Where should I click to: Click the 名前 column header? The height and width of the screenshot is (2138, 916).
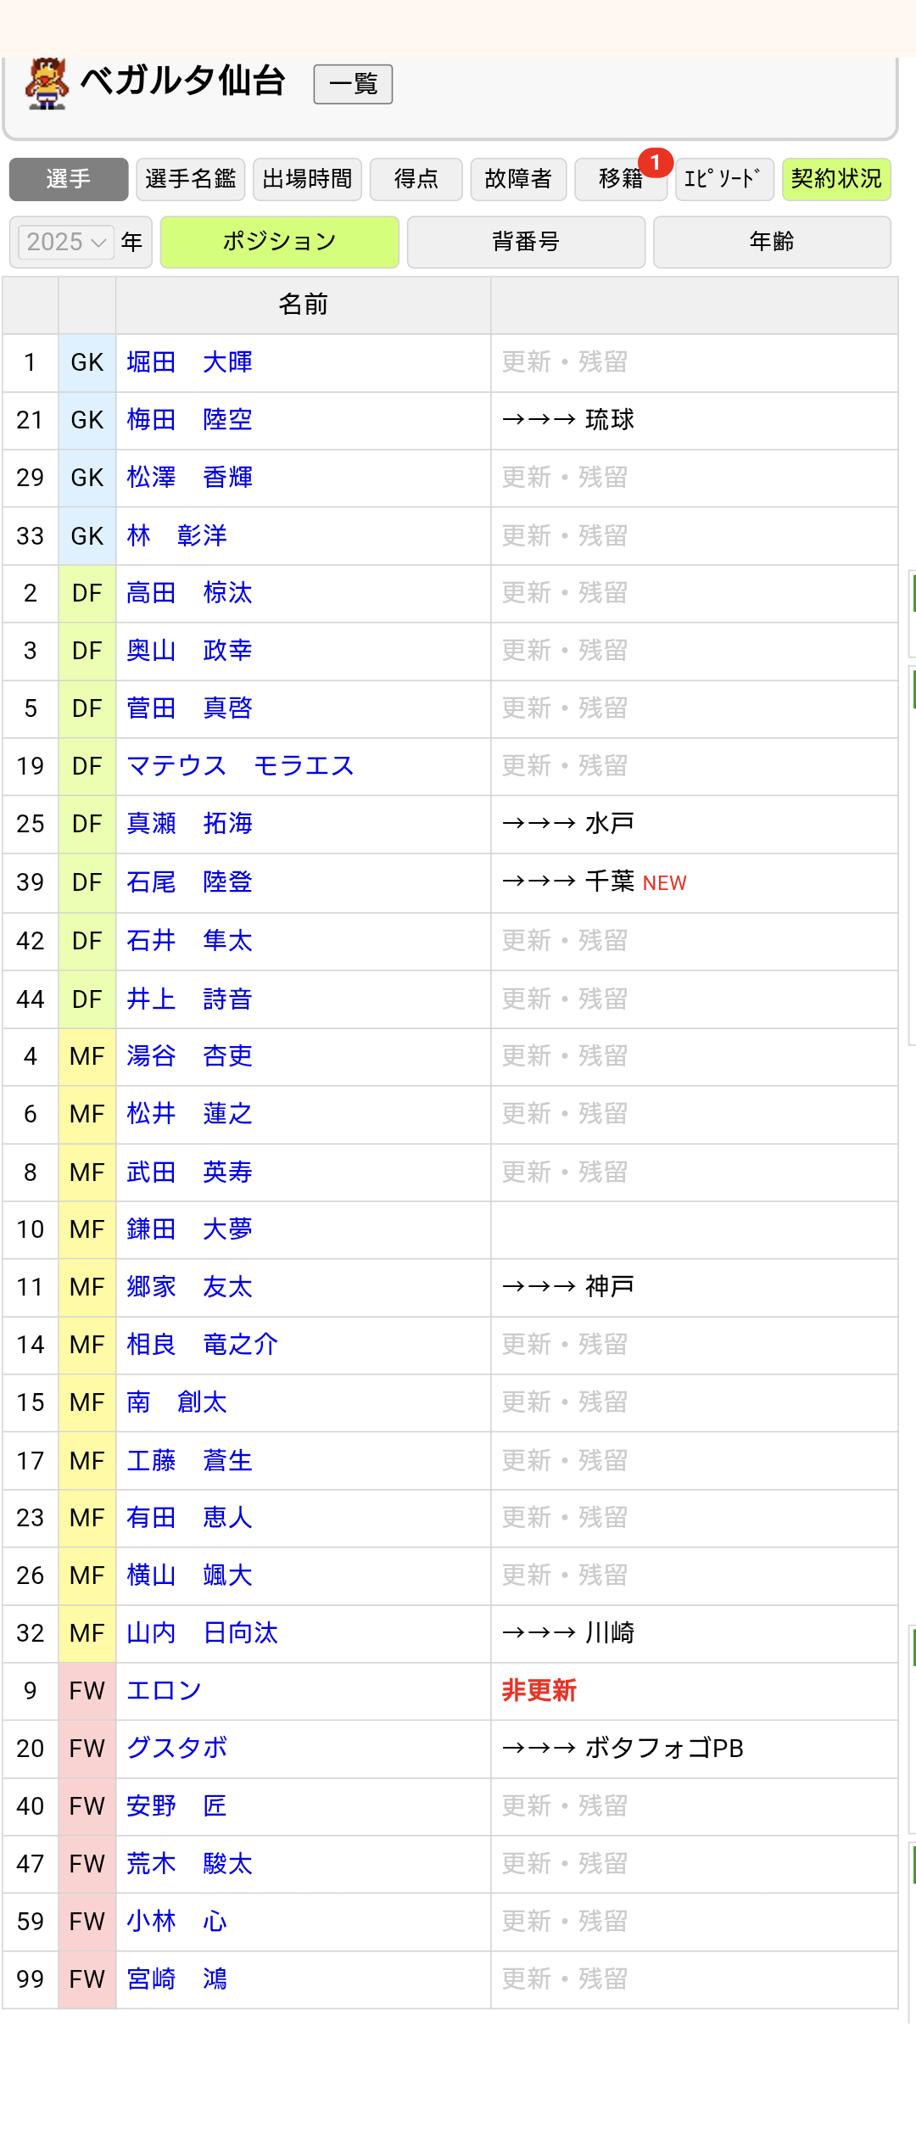pyautogui.click(x=303, y=305)
